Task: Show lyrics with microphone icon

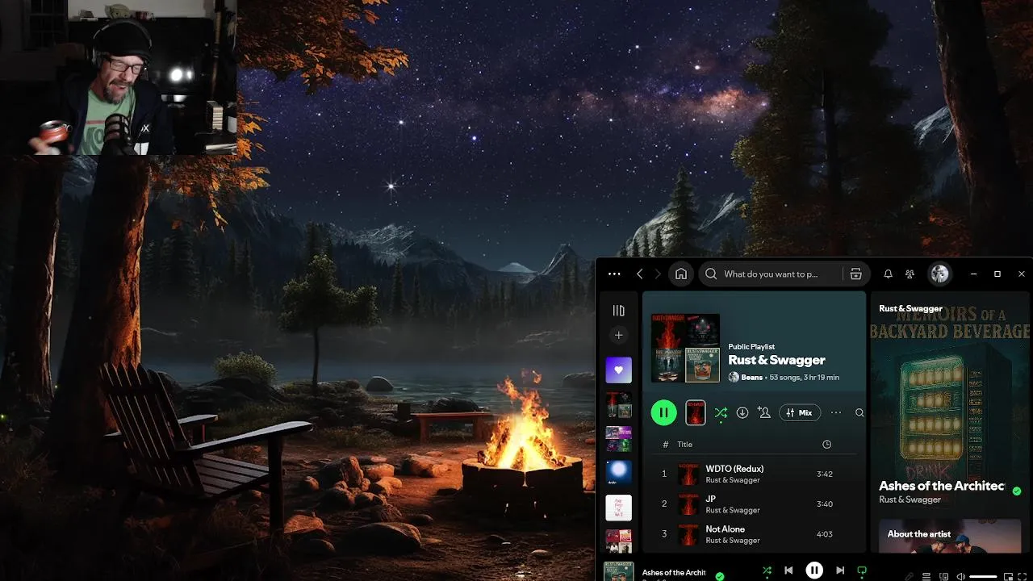Action: click(x=910, y=577)
